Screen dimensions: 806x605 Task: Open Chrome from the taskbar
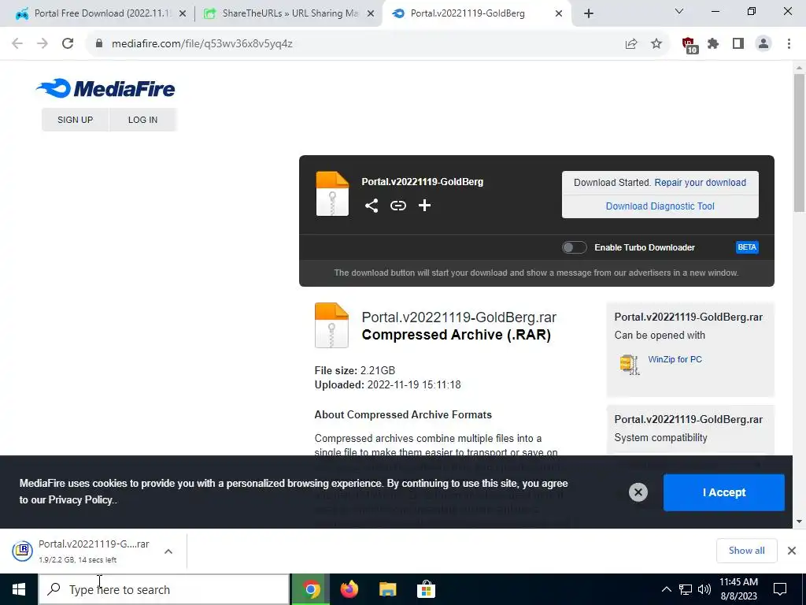(x=310, y=589)
